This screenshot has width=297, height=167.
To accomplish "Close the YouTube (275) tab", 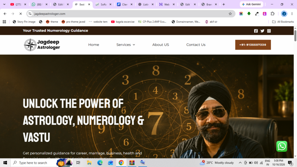I will click(25, 4).
